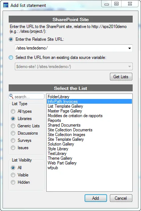This screenshot has height=211, width=141.
Task: Select Site Template Gallery
Action: [x=89, y=139]
